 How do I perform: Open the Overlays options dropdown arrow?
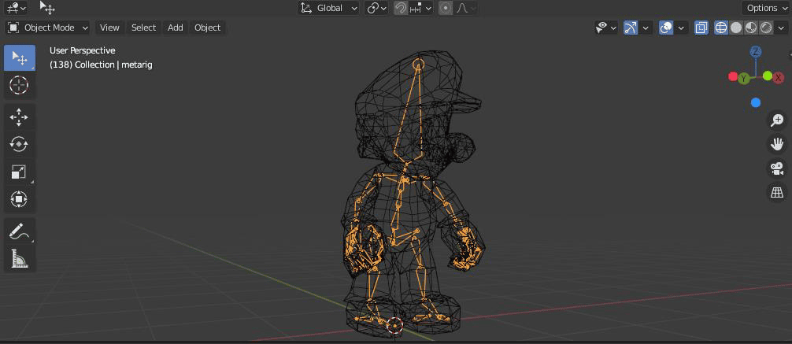click(x=681, y=28)
